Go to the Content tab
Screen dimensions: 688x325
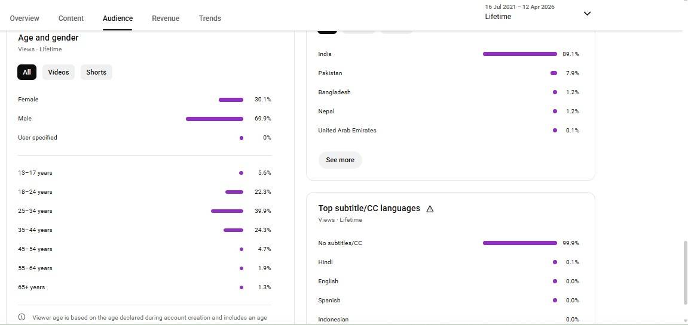[x=71, y=18]
